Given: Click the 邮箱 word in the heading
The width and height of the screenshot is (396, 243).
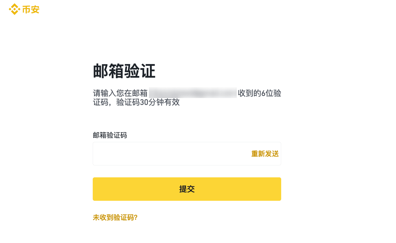Looking at the screenshot, I should [109, 71].
